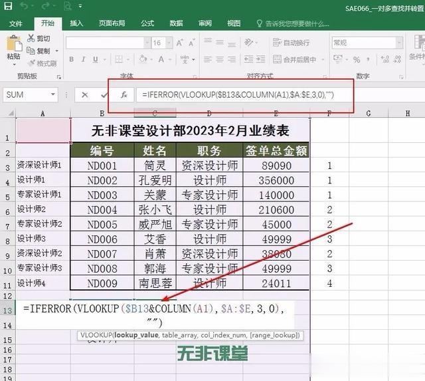Select row 5 header
Viewport: 425px width, 381px height.
click(7, 194)
